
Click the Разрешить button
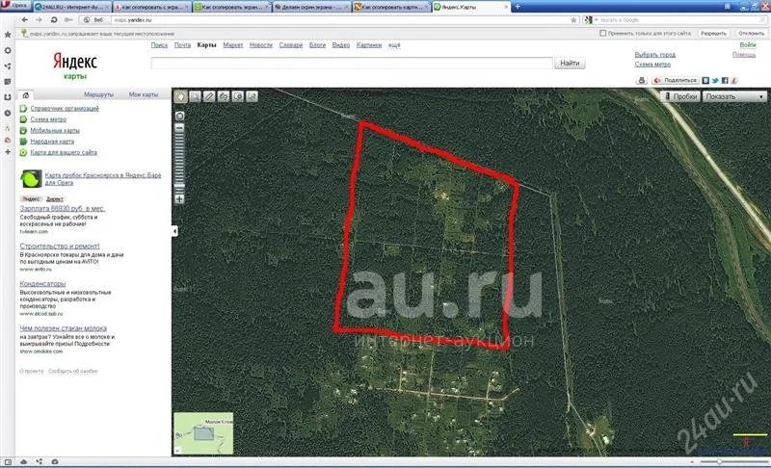click(713, 34)
